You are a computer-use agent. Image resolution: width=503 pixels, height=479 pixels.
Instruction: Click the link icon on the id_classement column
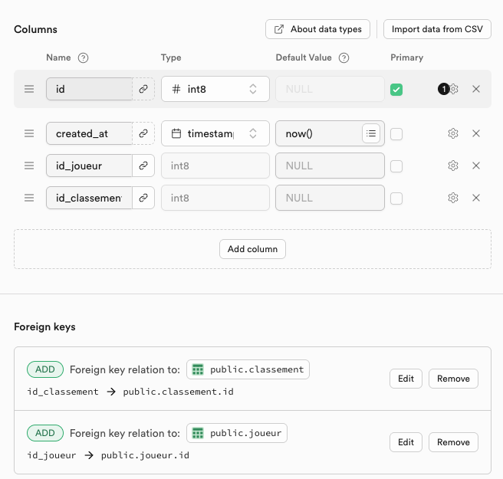tap(143, 198)
